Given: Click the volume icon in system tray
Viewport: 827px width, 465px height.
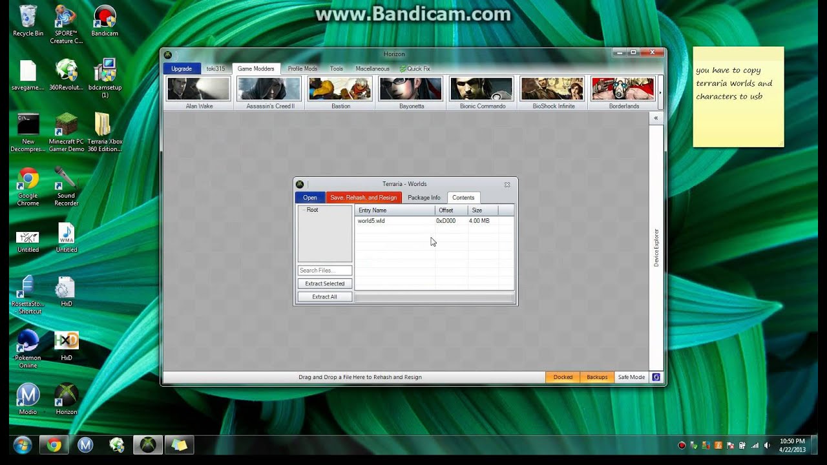Looking at the screenshot, I should click(767, 445).
